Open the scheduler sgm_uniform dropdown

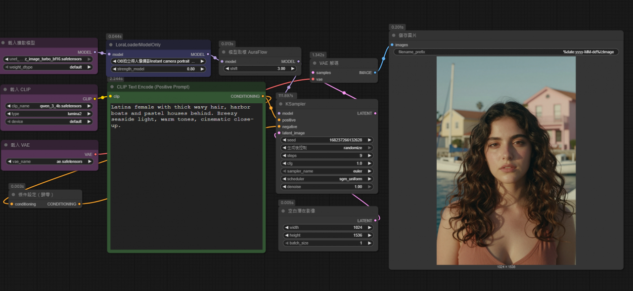tap(326, 179)
